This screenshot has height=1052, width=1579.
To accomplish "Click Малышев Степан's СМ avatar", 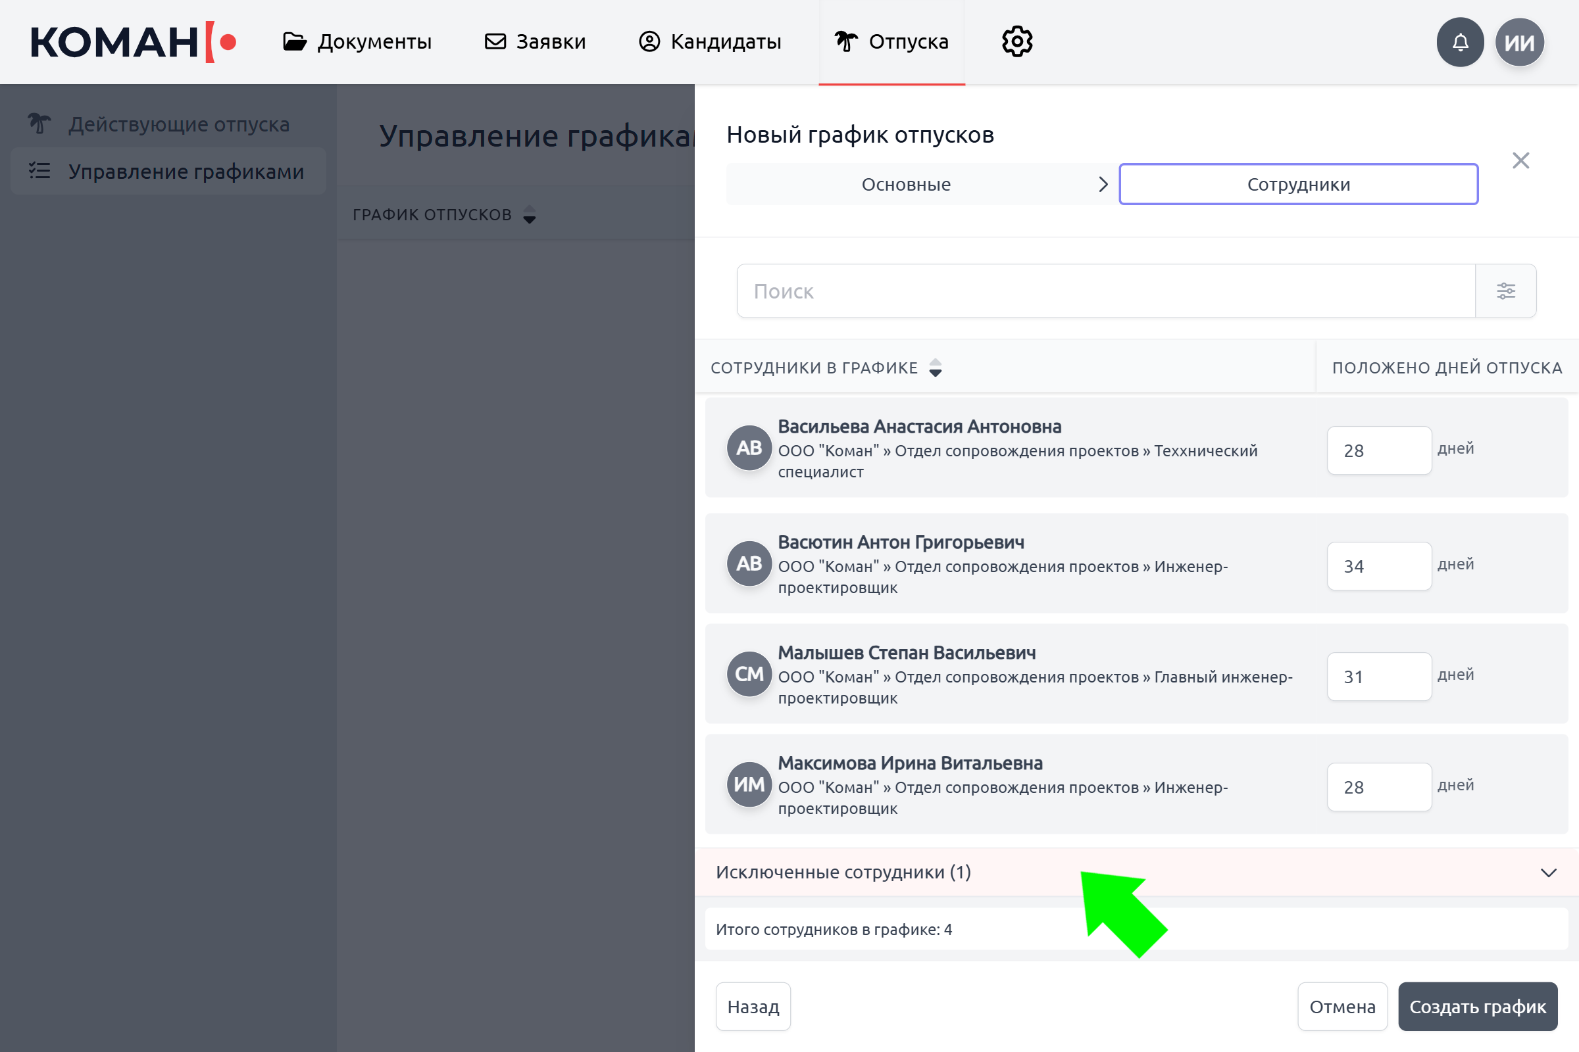I will tap(749, 673).
